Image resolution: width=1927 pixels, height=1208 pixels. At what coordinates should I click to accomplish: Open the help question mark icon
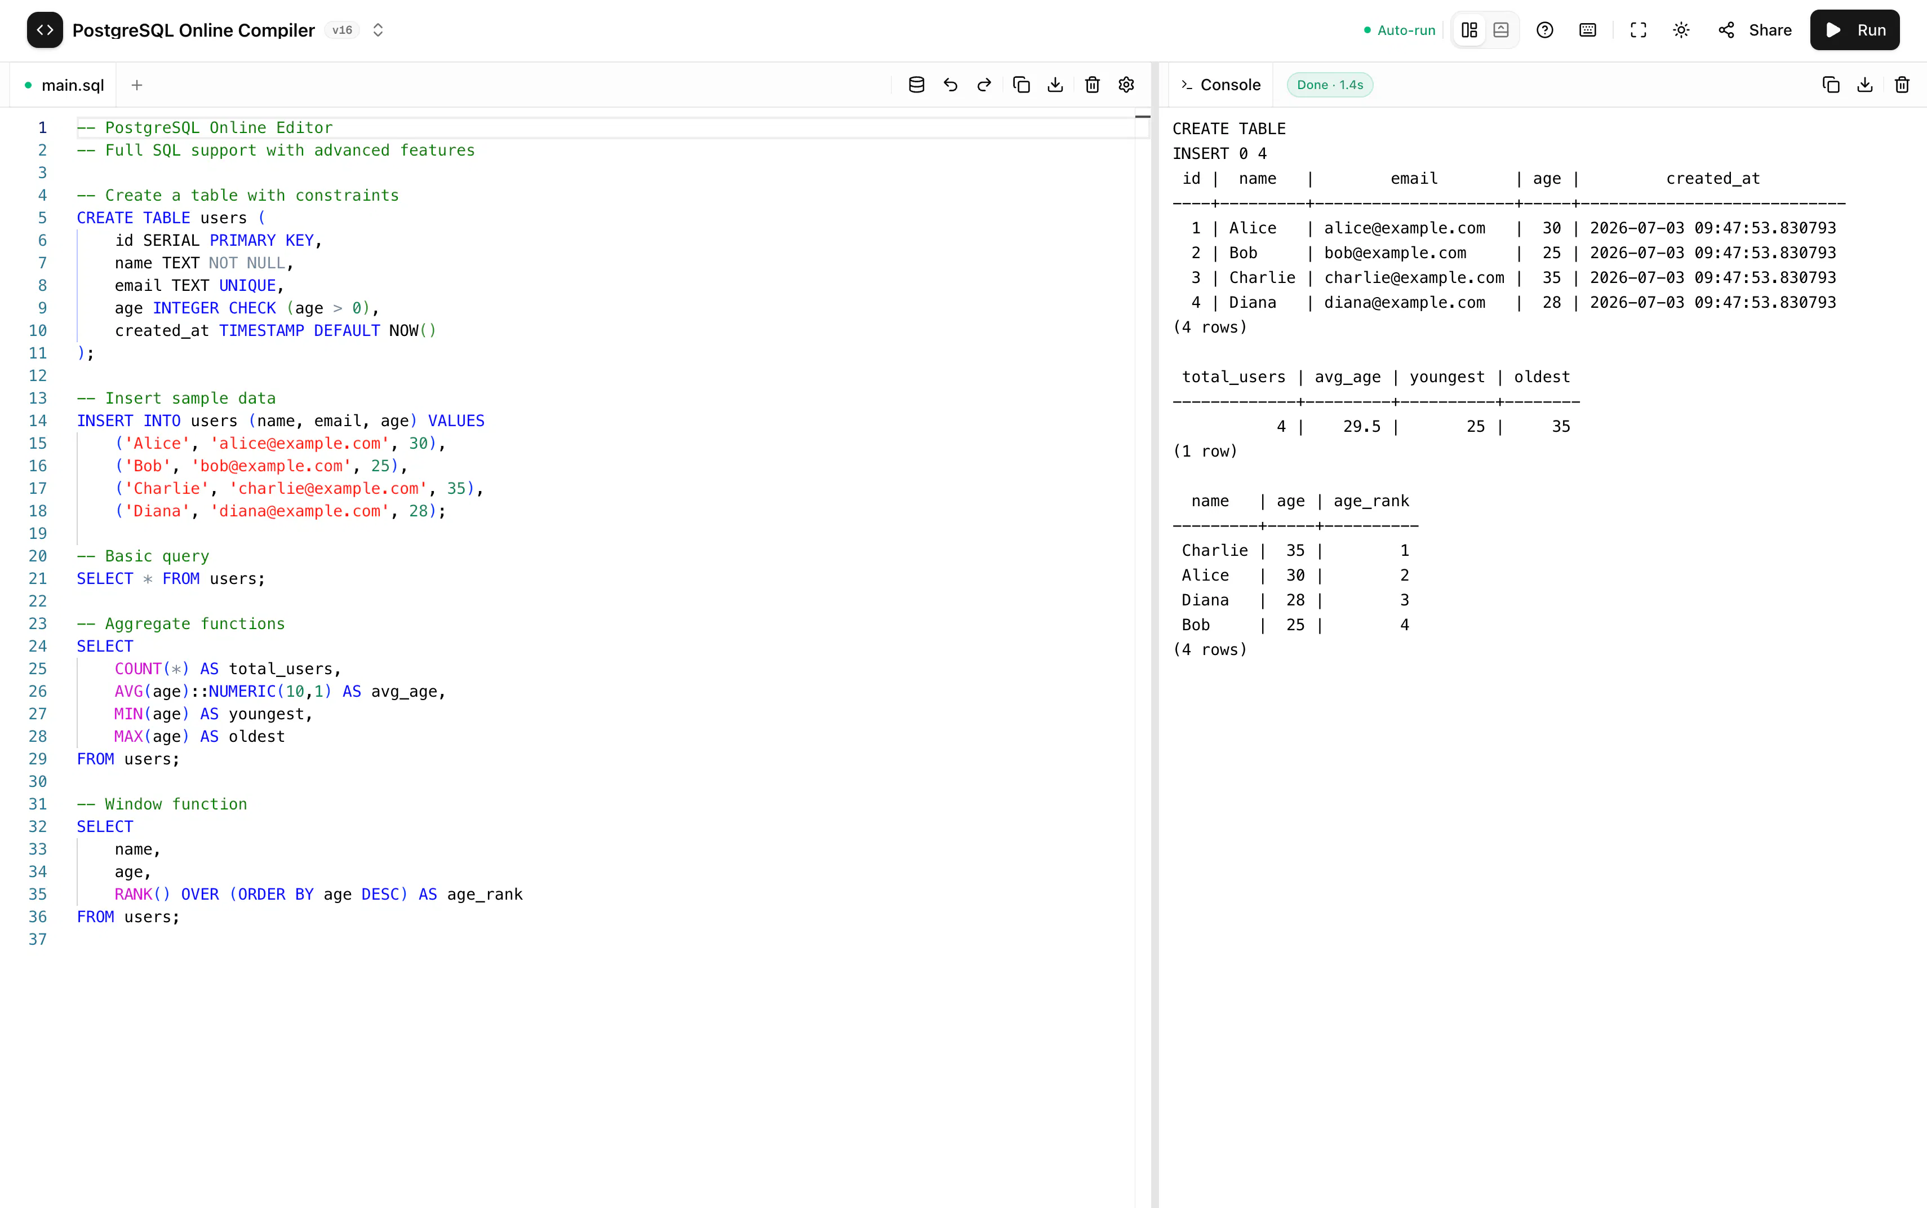(x=1546, y=30)
